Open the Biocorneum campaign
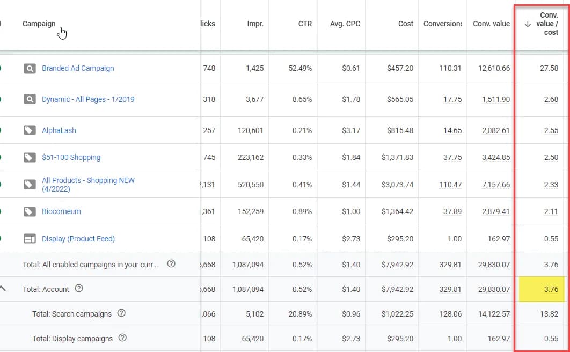Screen dimensions: 570x352 click(x=61, y=211)
